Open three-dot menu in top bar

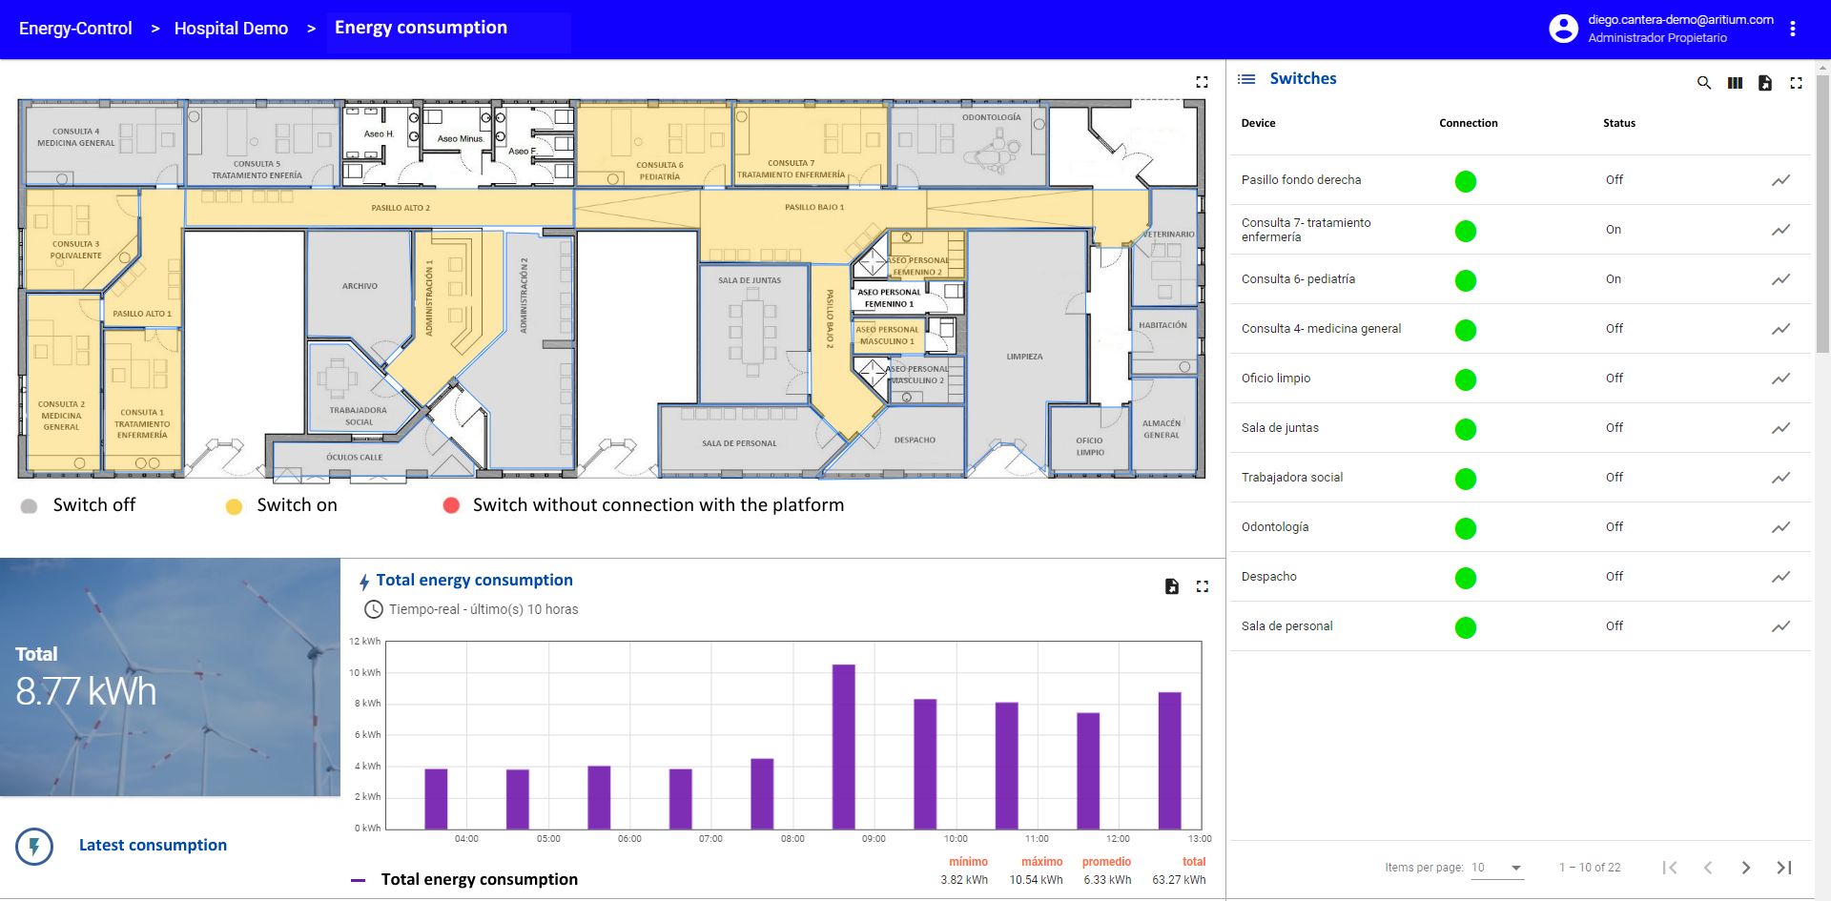pos(1793,29)
